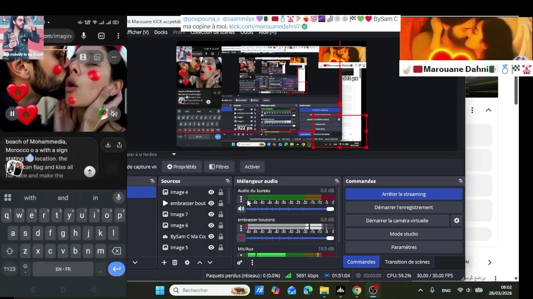This screenshot has width=533, height=299.
Task: Tap phone microphone icon in address bar
Action: click(84, 36)
